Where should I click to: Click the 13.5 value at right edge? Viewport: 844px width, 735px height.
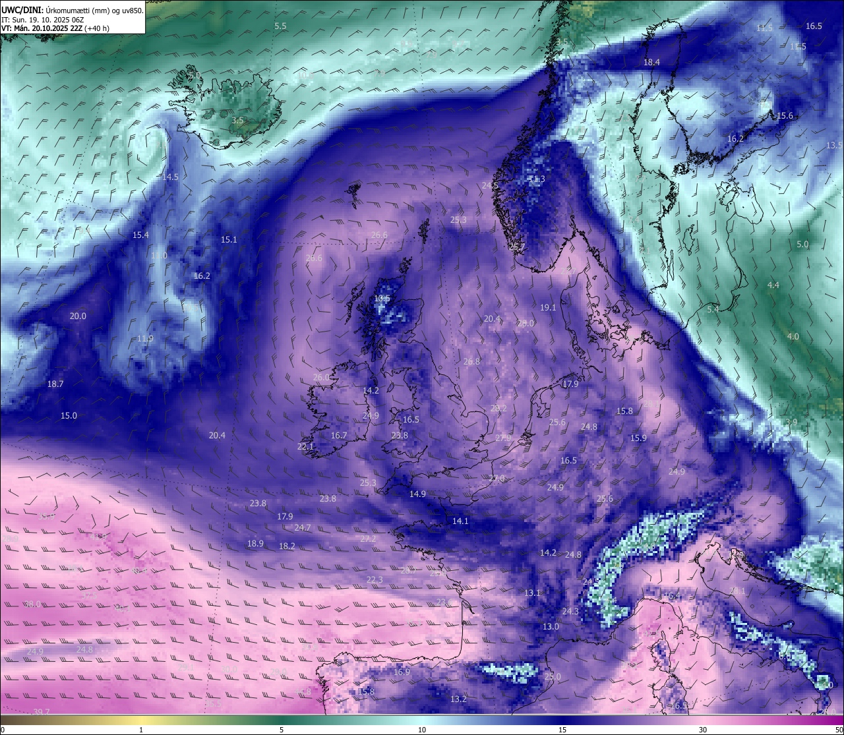(834, 145)
